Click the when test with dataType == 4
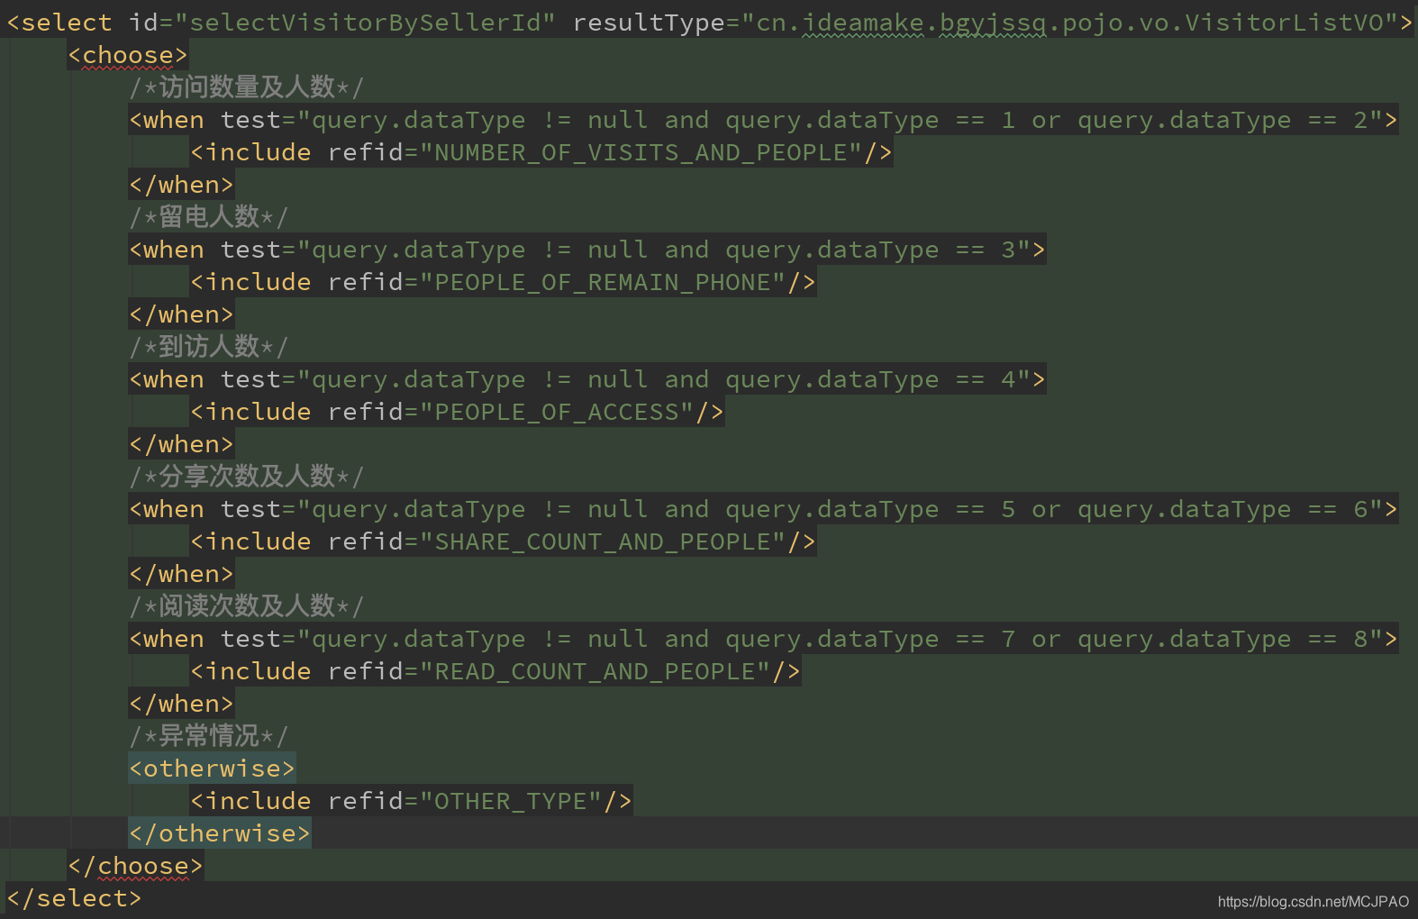The image size is (1418, 919). [x=587, y=379]
